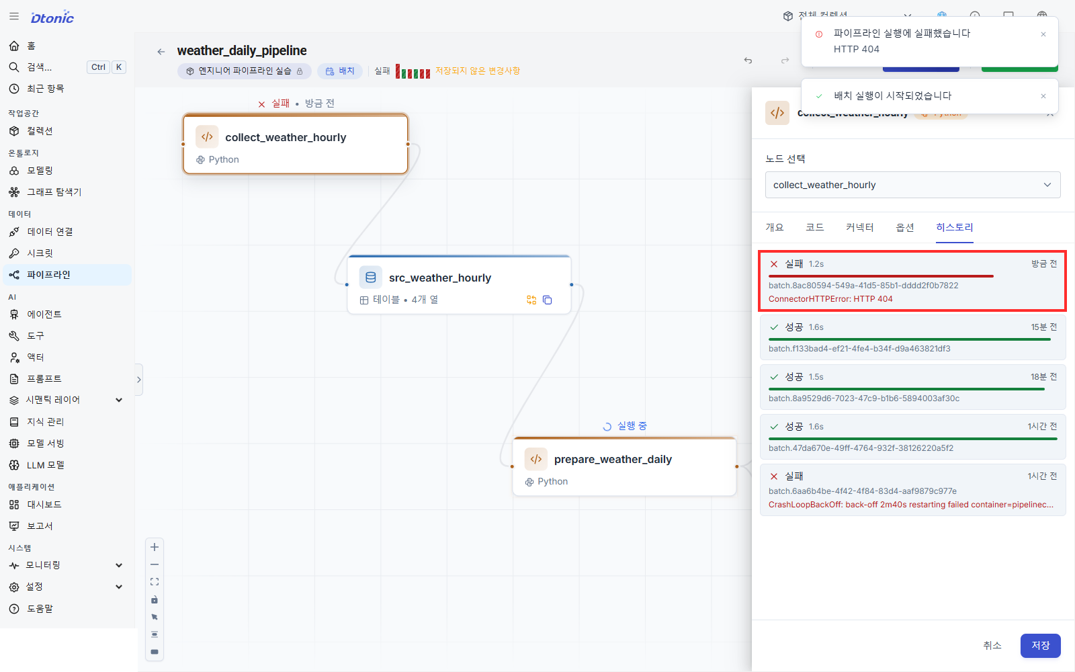Click Dtonic logo

point(52,17)
